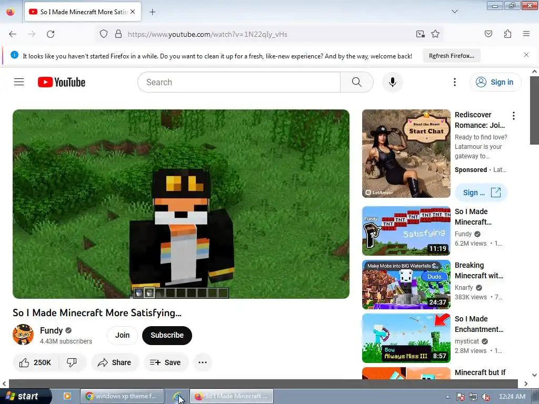Click the taskbar clock 12:24 AM
Image resolution: width=539 pixels, height=404 pixels.
[x=512, y=397]
